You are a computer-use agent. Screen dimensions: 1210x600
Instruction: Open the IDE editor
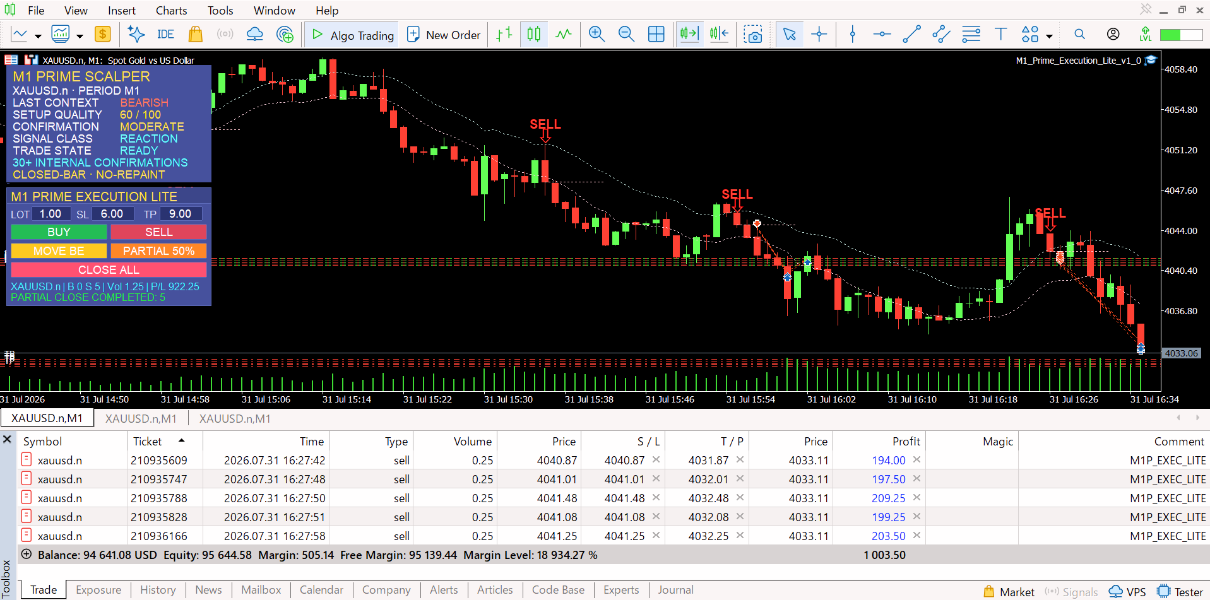pos(165,34)
